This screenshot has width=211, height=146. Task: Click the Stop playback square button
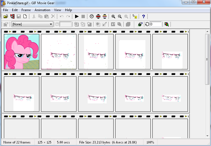click(83, 16)
